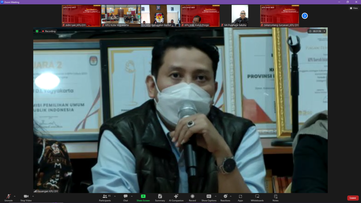Open the View layout menu
361x203 pixels.
[x=354, y=8]
